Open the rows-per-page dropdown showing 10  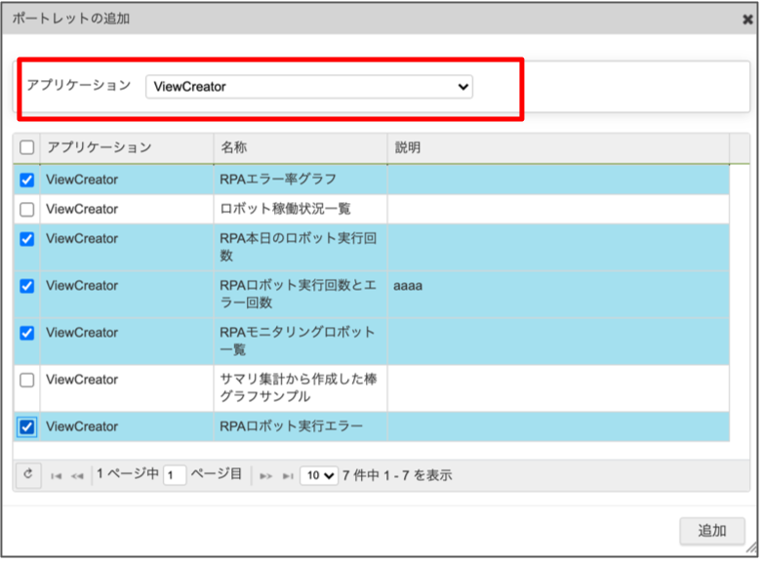point(319,475)
